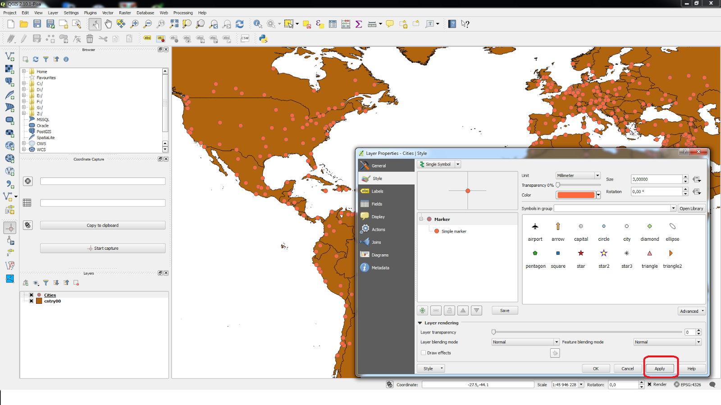The image size is (721, 405).
Task: Hide the cntry00 layer
Action: pyautogui.click(x=31, y=301)
